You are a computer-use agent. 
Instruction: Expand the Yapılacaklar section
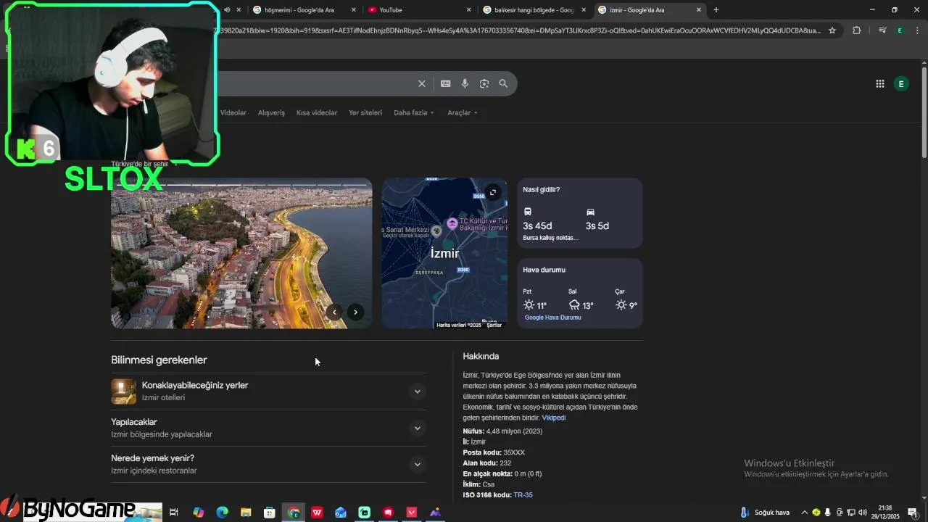417,428
